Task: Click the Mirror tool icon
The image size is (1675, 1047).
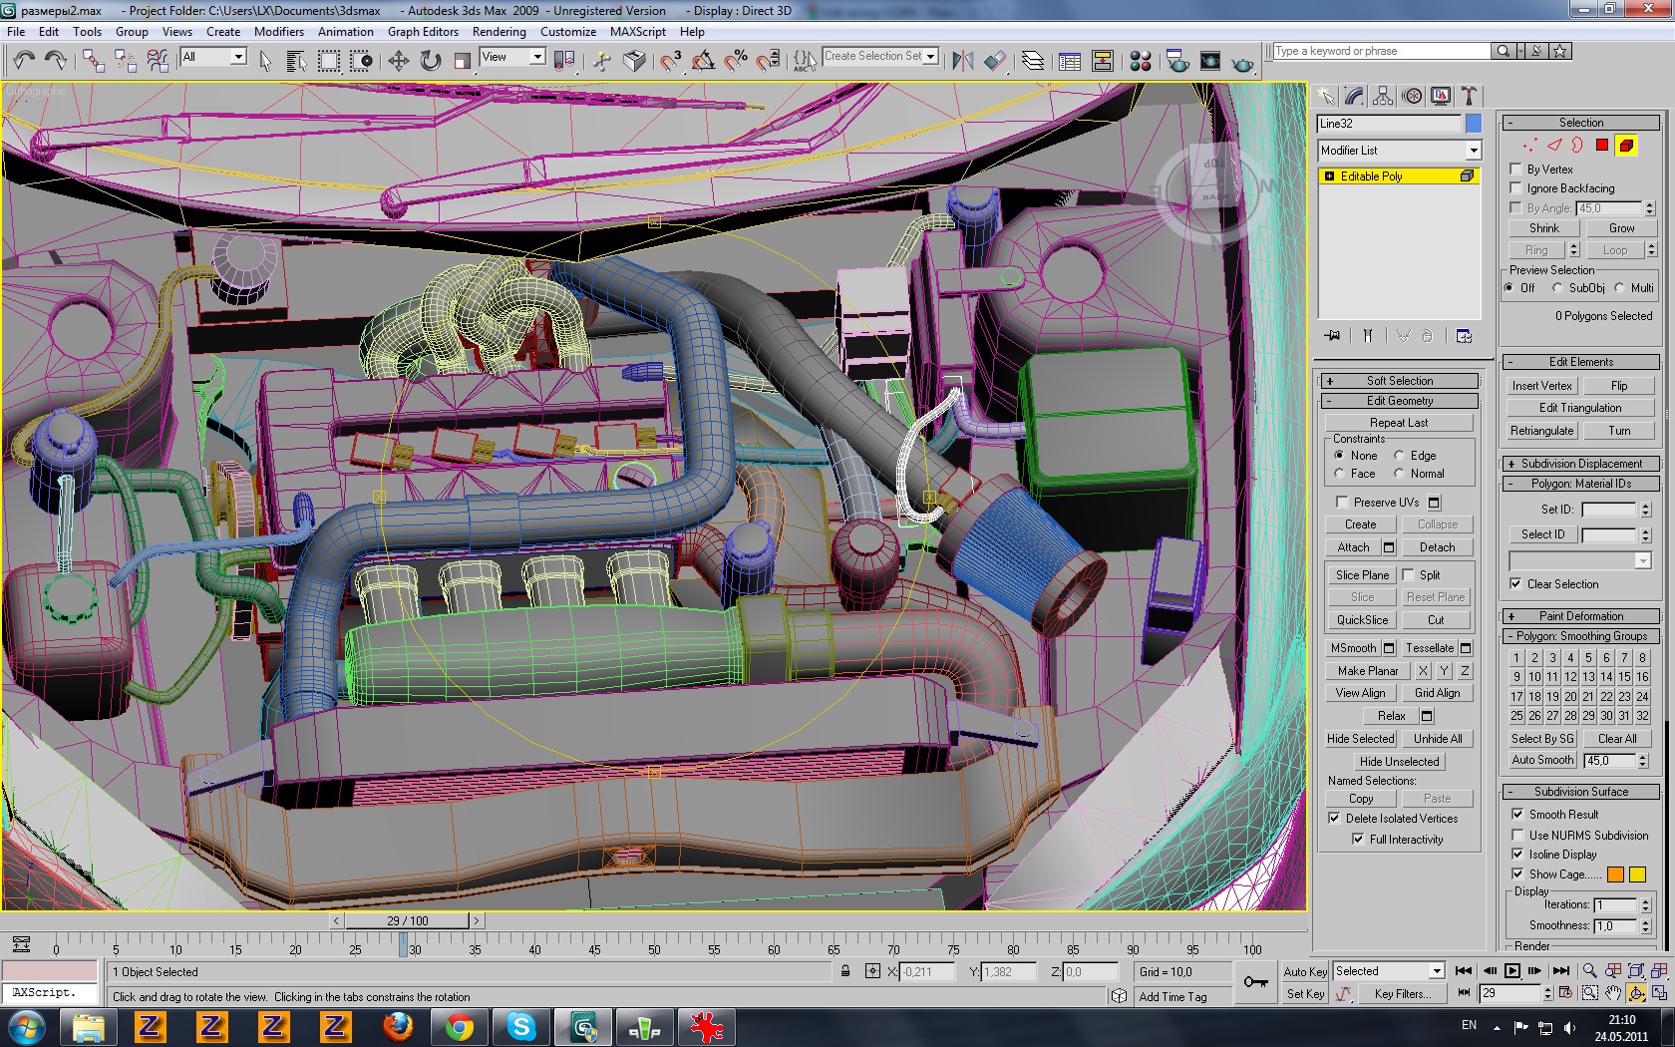Action: click(962, 62)
